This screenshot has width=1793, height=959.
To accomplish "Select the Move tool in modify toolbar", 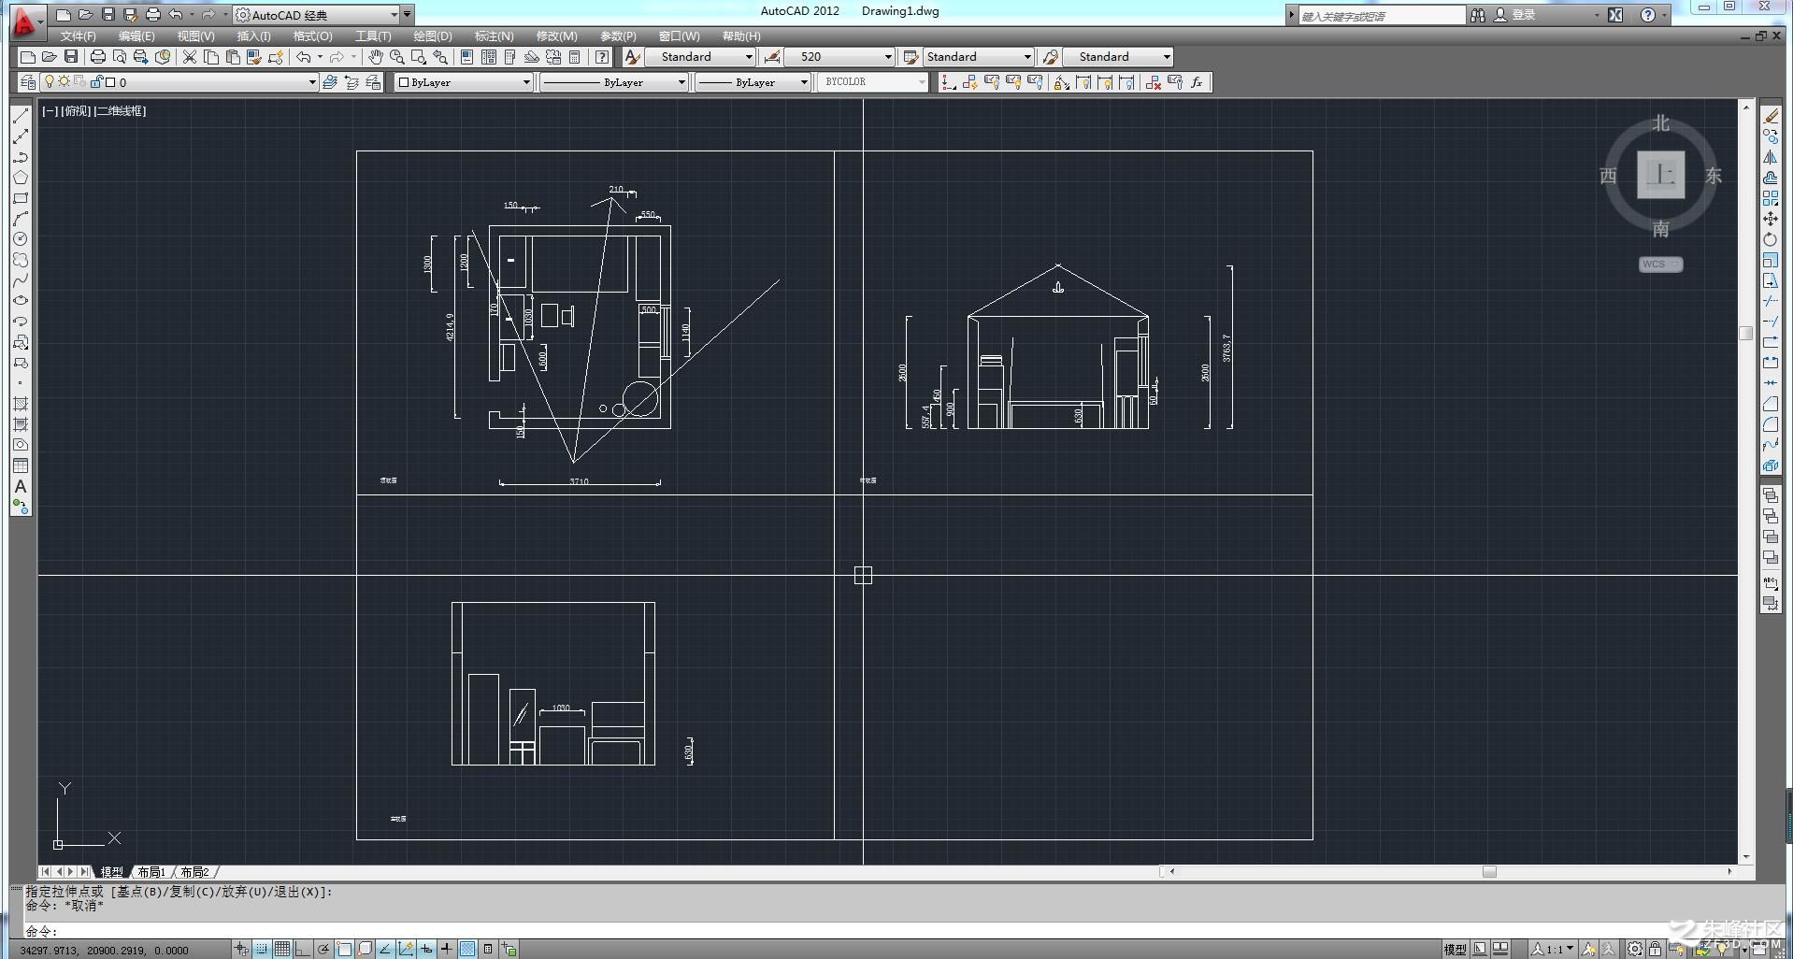I will 1771,219.
